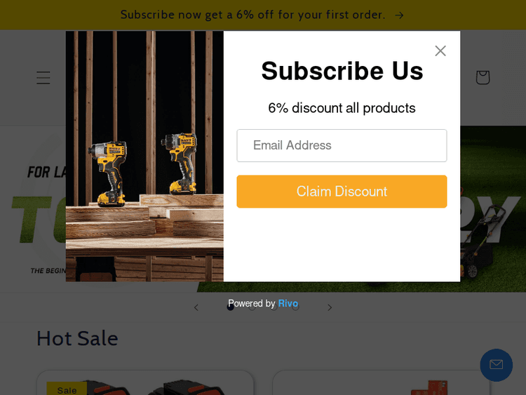Click the arrow in the announcement bar
The height and width of the screenshot is (395, 526).
(399, 15)
